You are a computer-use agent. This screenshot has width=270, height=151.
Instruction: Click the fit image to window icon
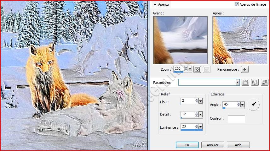[197, 69]
